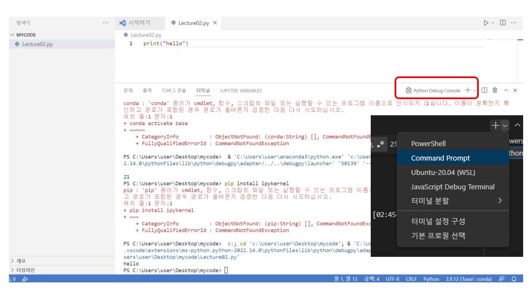
Task: Change indentation via 공백: 4
Action: pyautogui.click(x=371, y=279)
